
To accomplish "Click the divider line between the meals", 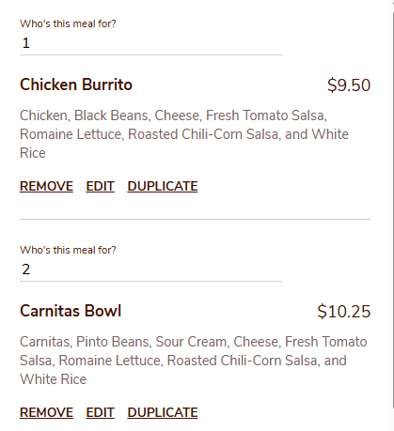I will pyautogui.click(x=195, y=219).
